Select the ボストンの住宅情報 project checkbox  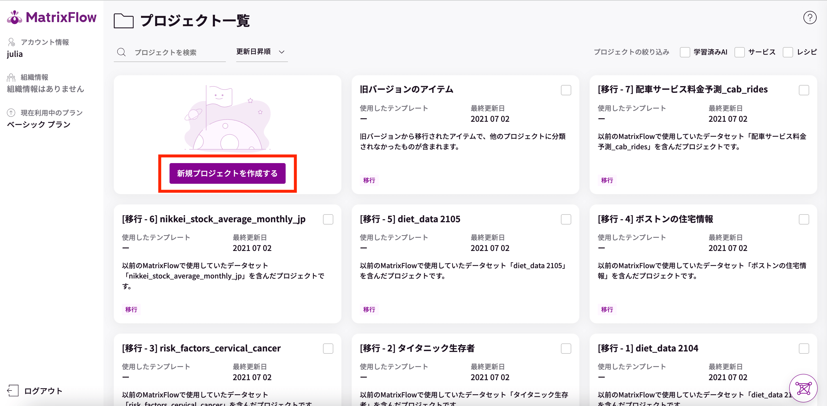[804, 219]
